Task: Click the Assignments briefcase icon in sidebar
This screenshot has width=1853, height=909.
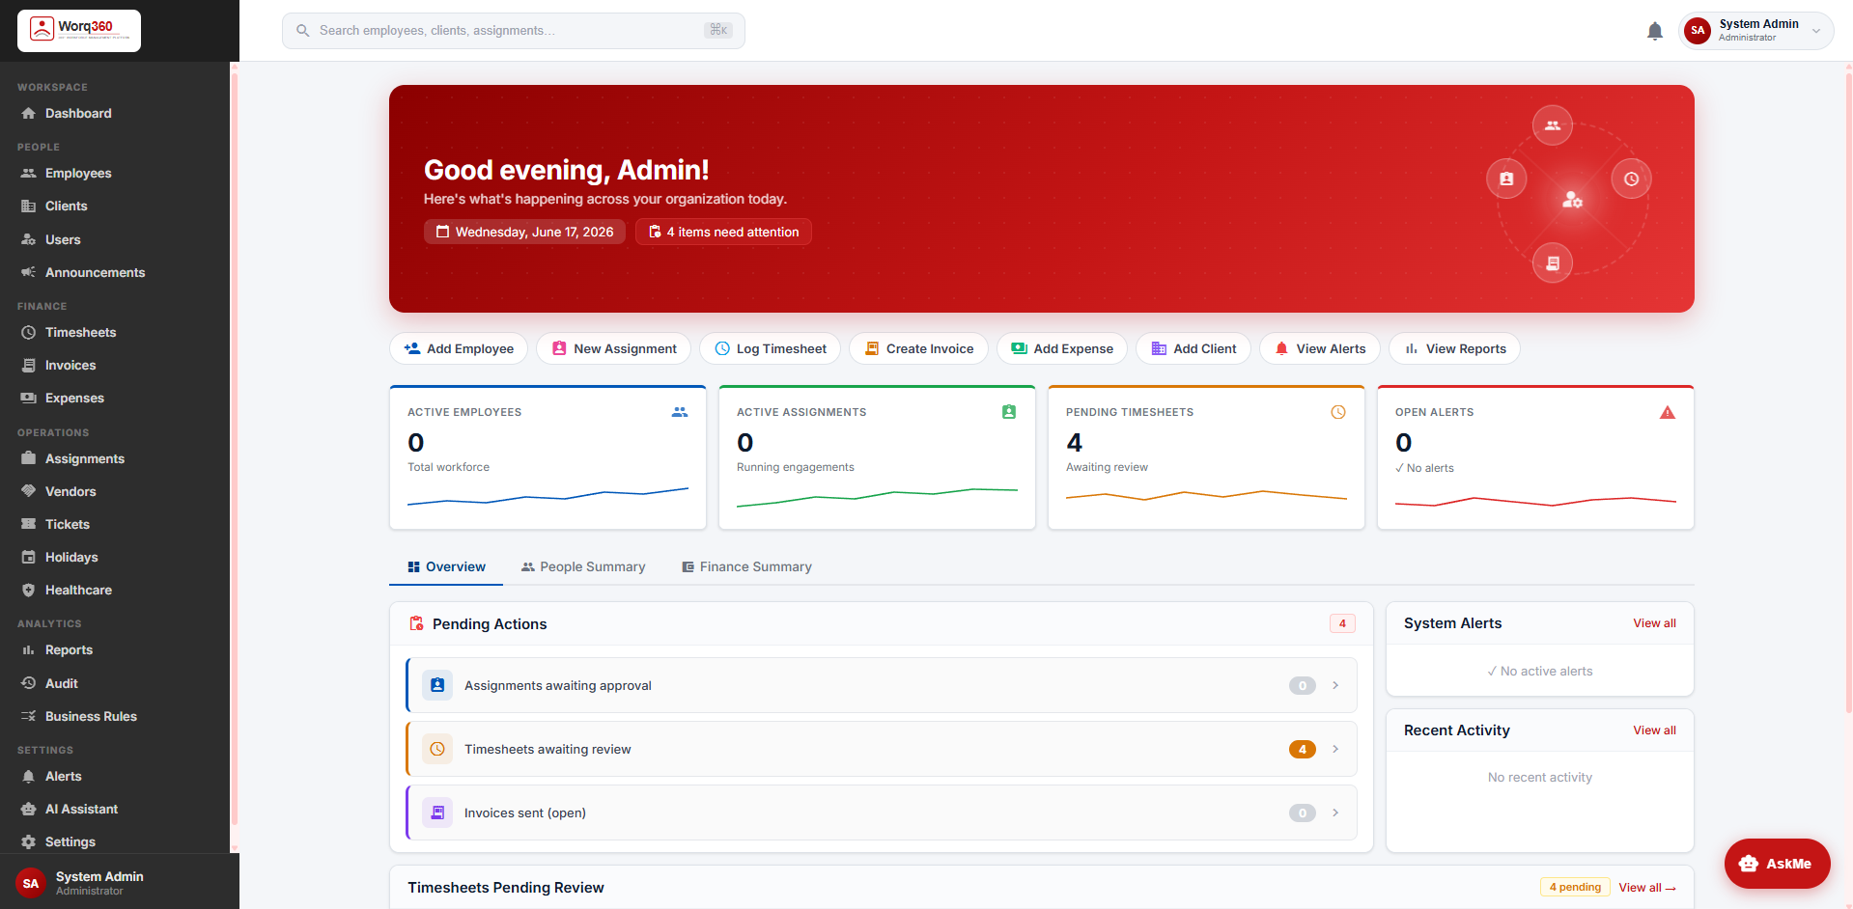Action: pos(29,459)
